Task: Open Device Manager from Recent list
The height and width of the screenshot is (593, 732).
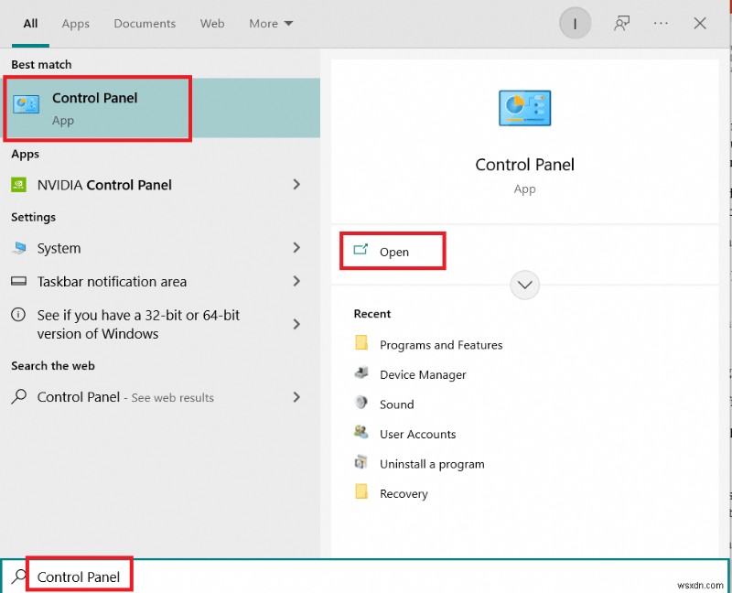Action: click(x=423, y=374)
